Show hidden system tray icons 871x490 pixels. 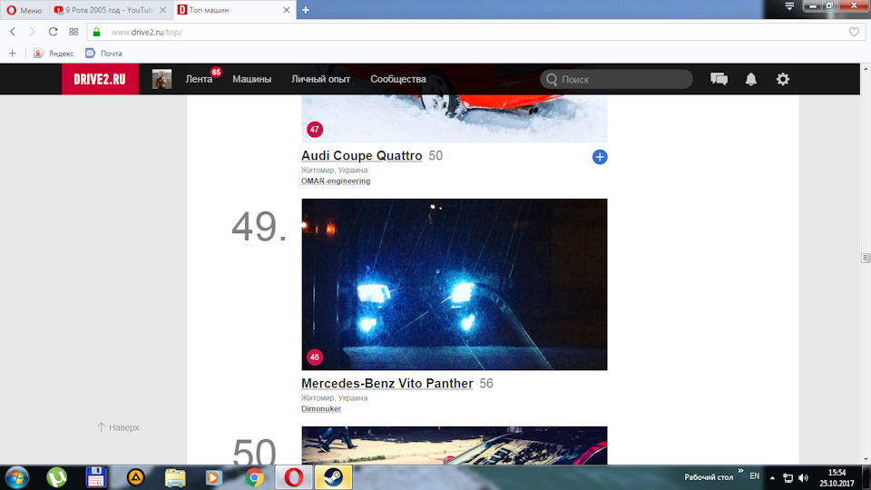772,478
